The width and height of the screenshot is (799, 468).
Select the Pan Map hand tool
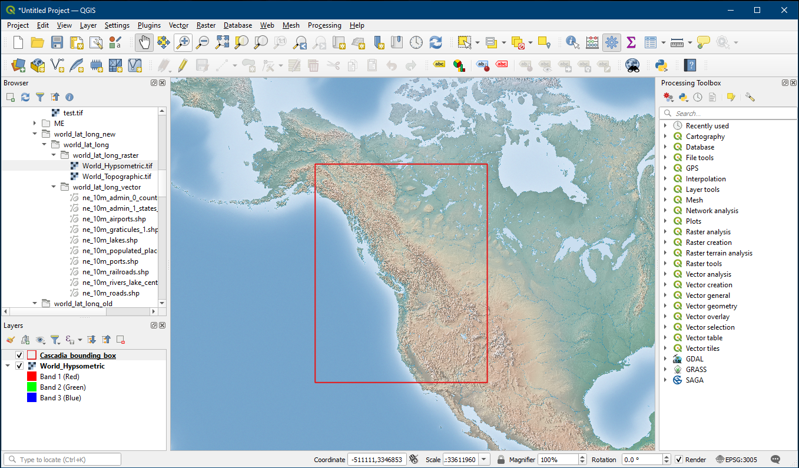click(144, 42)
